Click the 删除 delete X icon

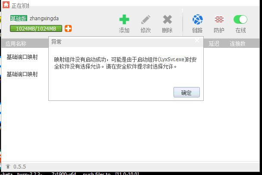(x=167, y=19)
